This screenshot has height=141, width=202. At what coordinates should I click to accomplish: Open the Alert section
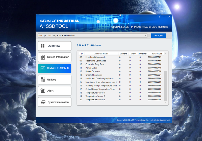55,91
